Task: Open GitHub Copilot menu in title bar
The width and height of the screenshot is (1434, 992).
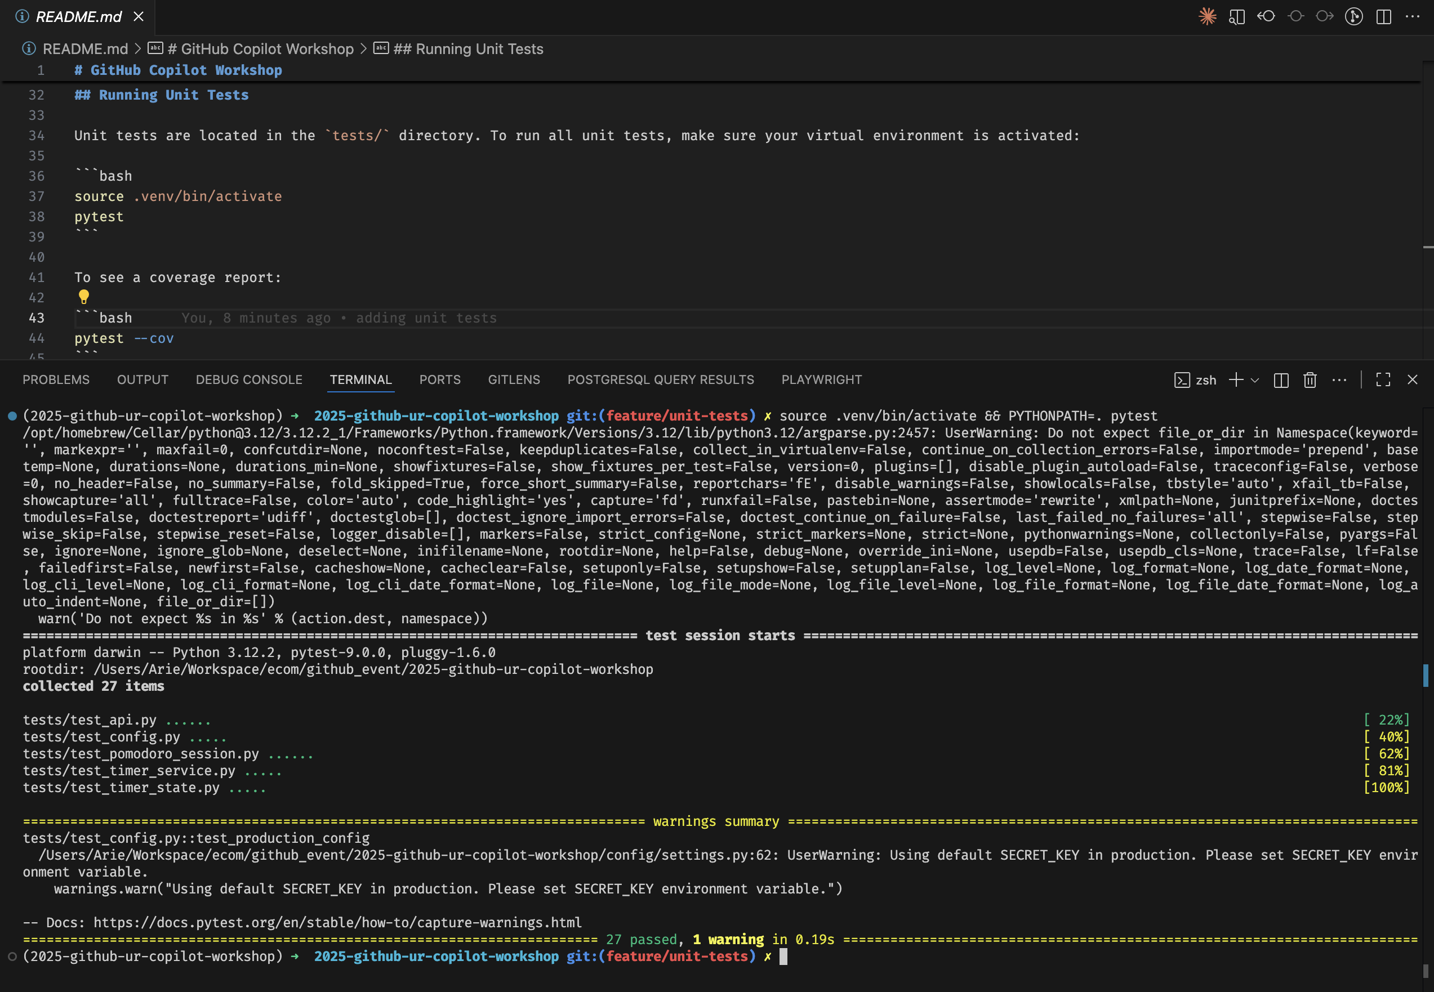Action: point(1207,17)
